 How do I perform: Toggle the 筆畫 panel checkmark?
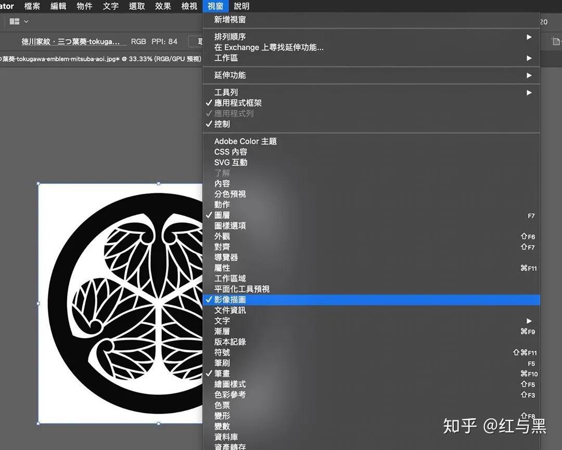[x=372, y=374]
